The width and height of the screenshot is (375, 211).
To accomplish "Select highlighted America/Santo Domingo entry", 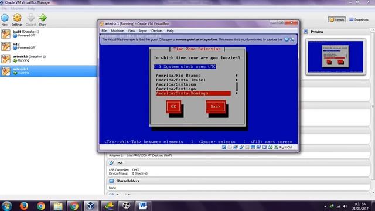I will coord(193,93).
